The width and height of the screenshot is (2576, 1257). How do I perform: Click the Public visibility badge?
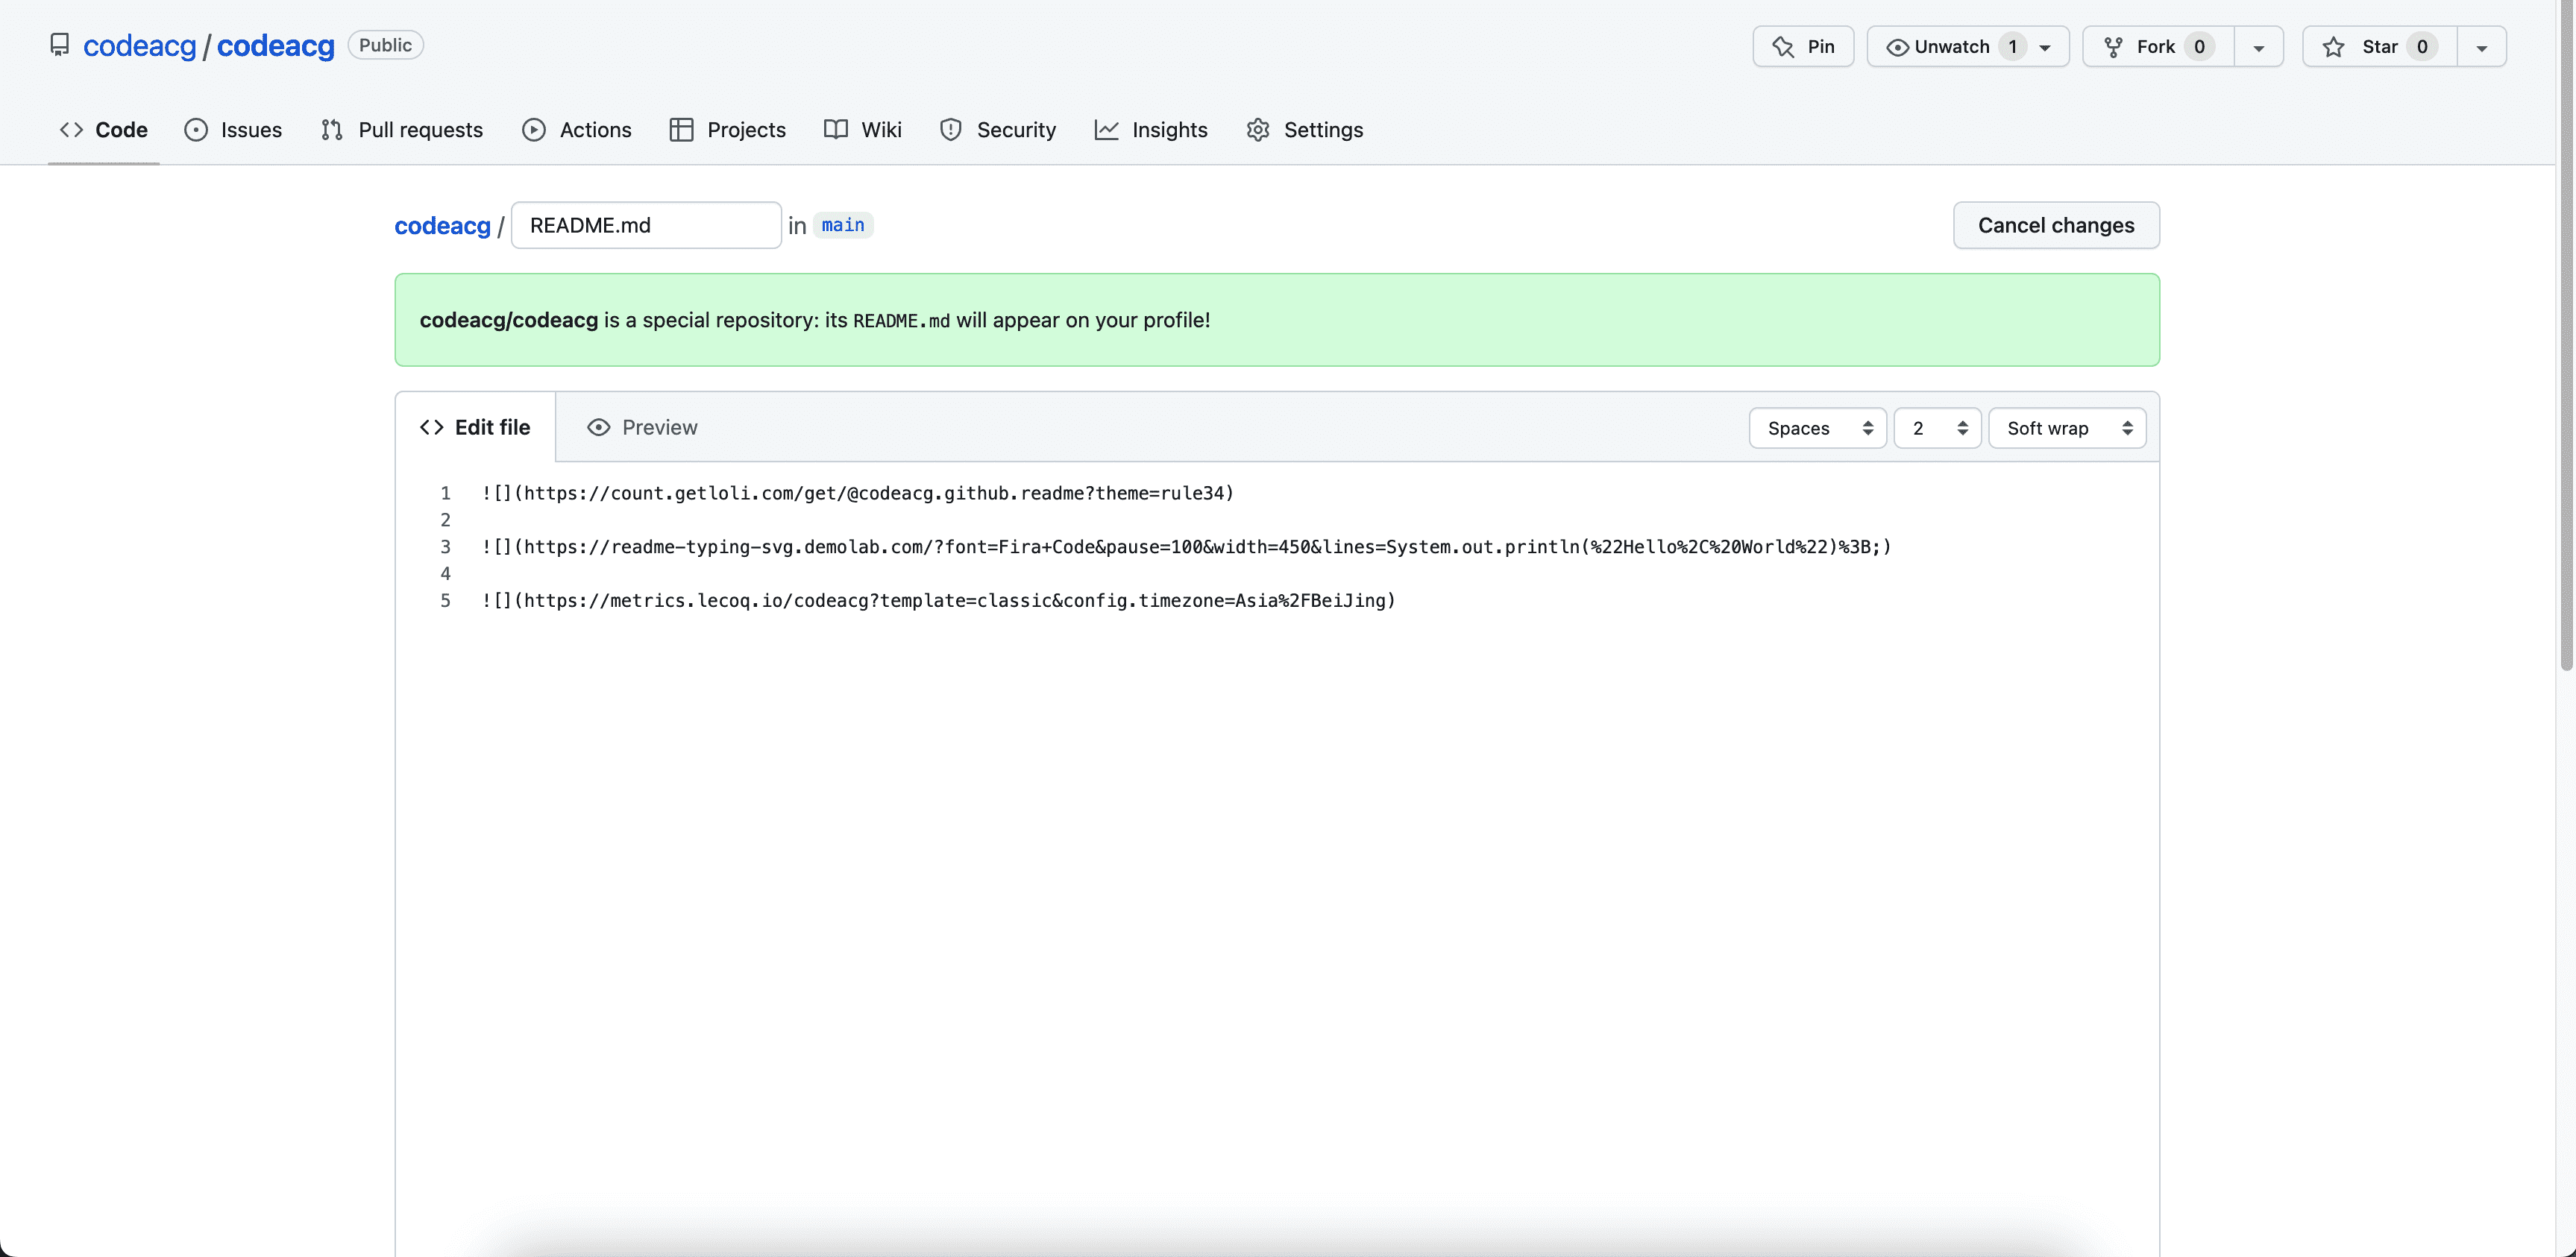click(x=385, y=45)
